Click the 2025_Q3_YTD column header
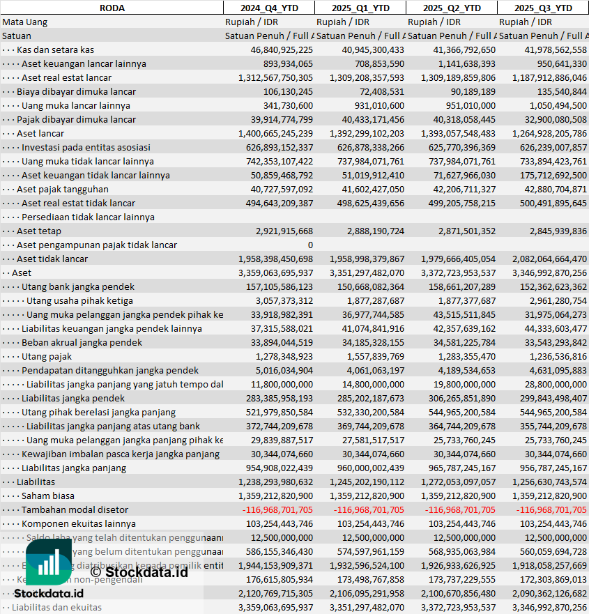This screenshot has height=614, width=589. (543, 8)
